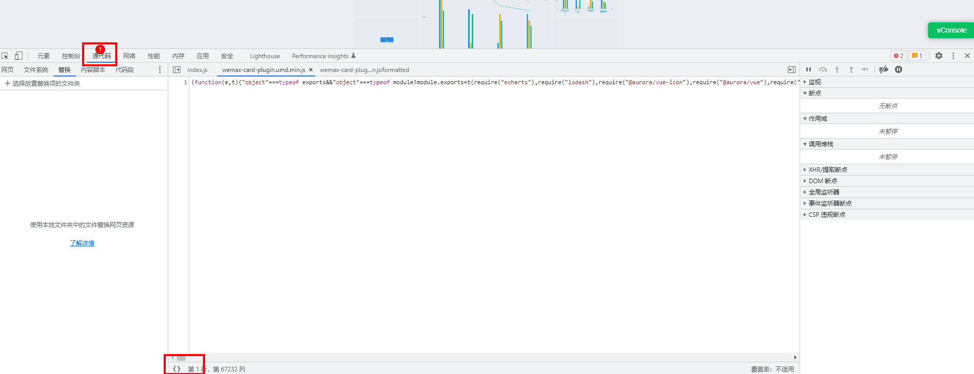Open the DevTools three-dot customize menu

(x=953, y=56)
